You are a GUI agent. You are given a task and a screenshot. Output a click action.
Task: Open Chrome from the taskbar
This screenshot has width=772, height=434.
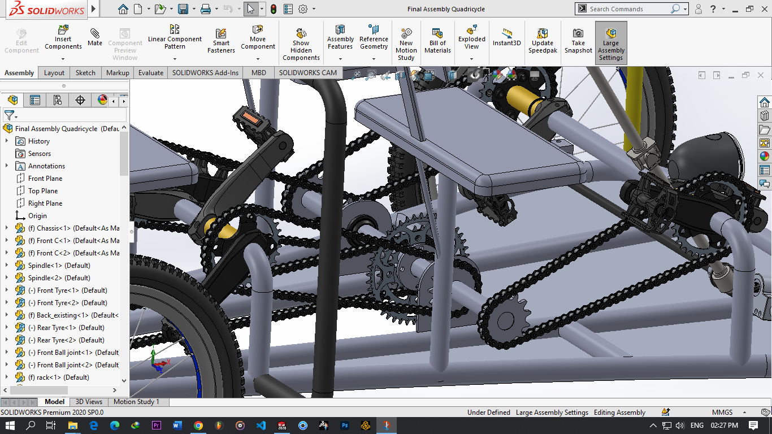coord(198,425)
